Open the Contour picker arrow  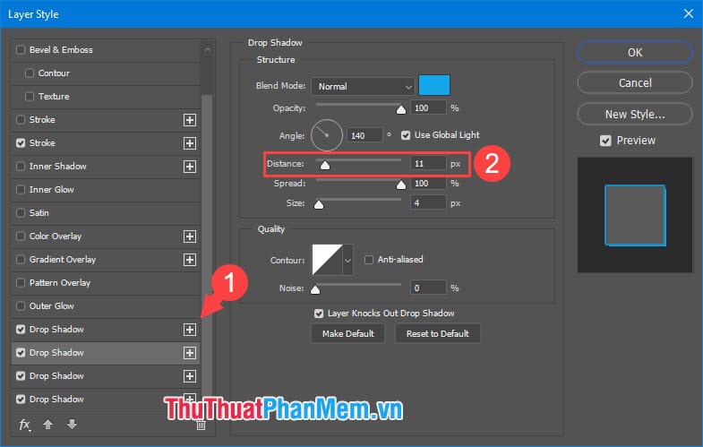point(347,260)
